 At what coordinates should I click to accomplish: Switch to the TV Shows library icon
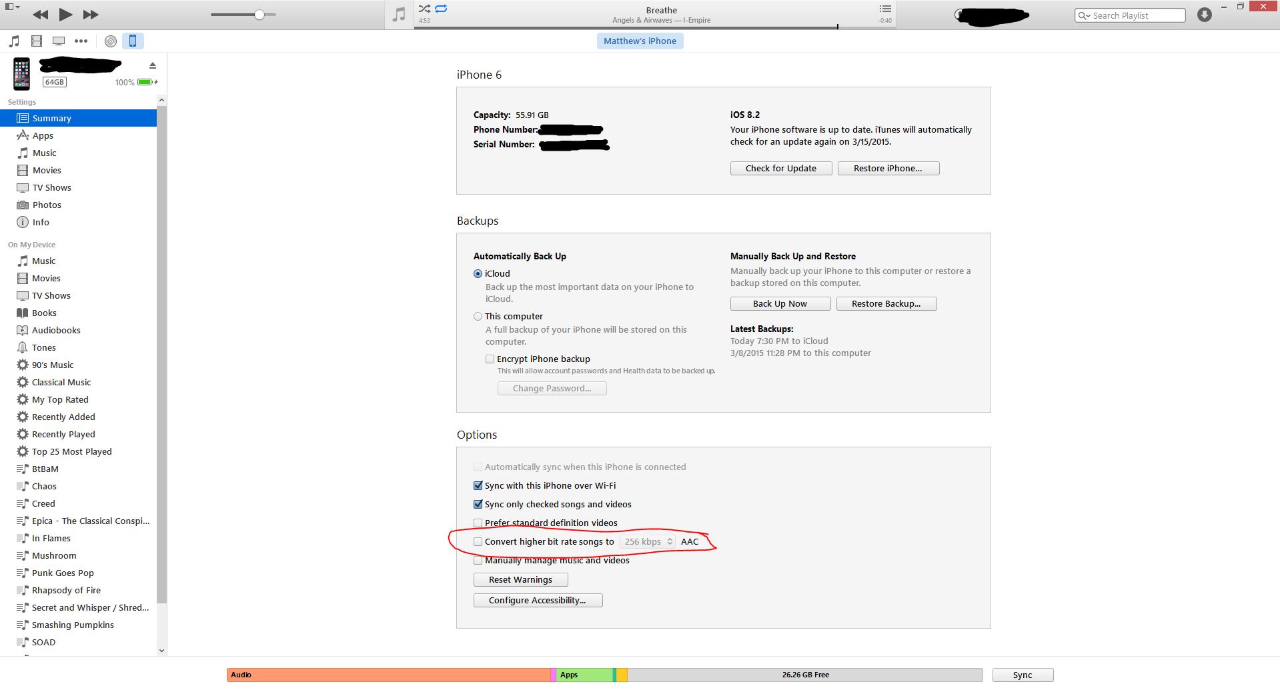click(59, 41)
